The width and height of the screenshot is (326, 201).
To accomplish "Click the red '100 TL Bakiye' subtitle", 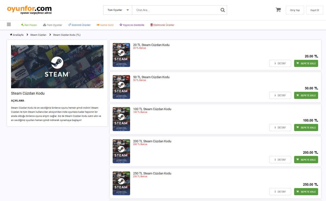I will coord(140,112).
